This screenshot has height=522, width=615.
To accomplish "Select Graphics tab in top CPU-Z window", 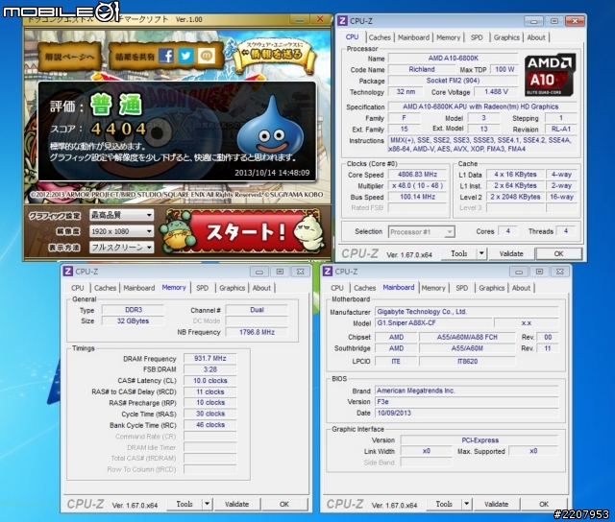I will coord(506,37).
